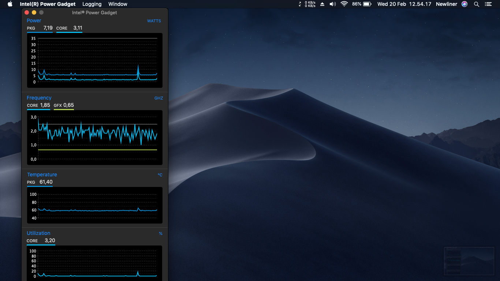Click the Temperature section heading

click(x=42, y=175)
